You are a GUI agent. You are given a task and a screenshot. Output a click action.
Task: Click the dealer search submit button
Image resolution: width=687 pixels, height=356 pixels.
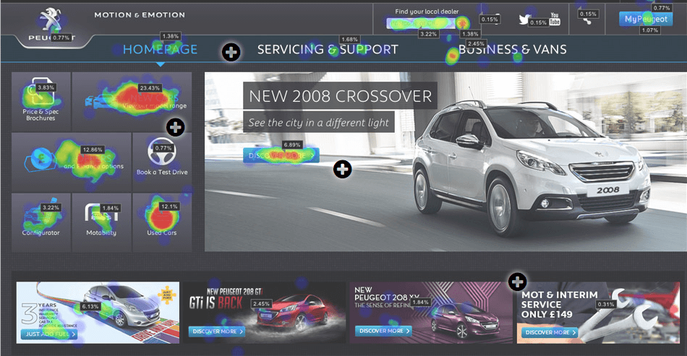[x=462, y=22]
